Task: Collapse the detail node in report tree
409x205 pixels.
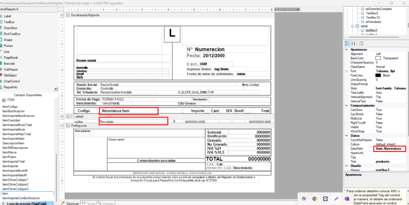Action: tap(352, 26)
